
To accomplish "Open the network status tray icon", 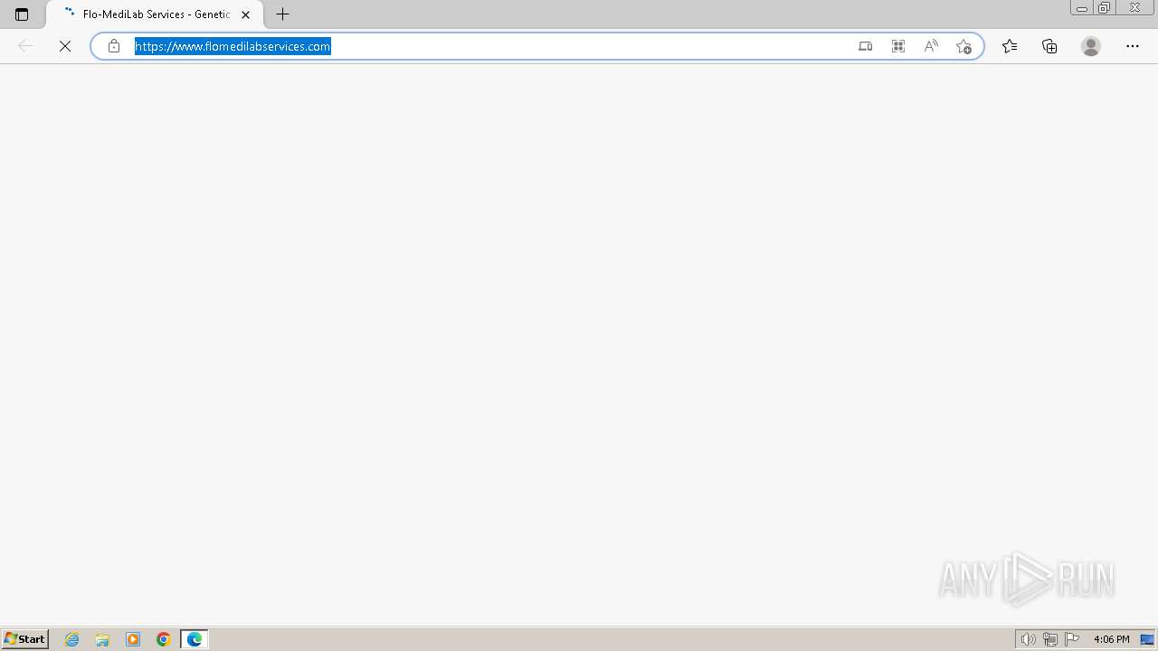I will click(x=1050, y=639).
